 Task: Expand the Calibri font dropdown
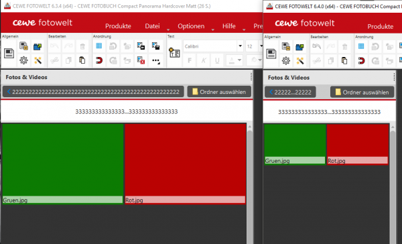click(x=241, y=46)
